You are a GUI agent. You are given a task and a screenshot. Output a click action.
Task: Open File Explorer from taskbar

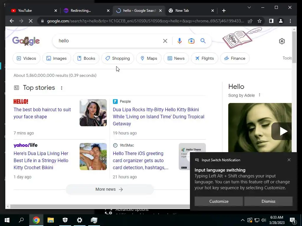51,220
